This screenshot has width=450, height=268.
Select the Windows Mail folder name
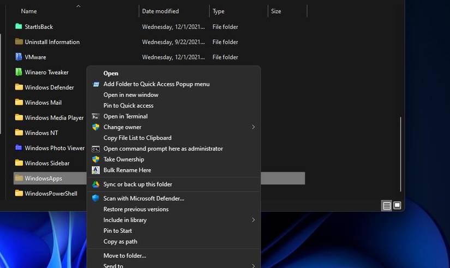pyautogui.click(x=43, y=103)
